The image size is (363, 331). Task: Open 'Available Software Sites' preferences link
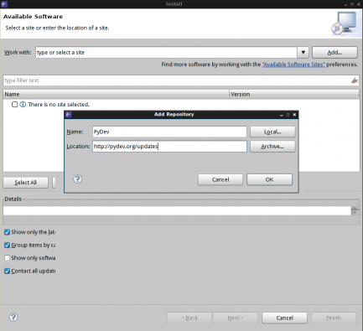click(293, 65)
